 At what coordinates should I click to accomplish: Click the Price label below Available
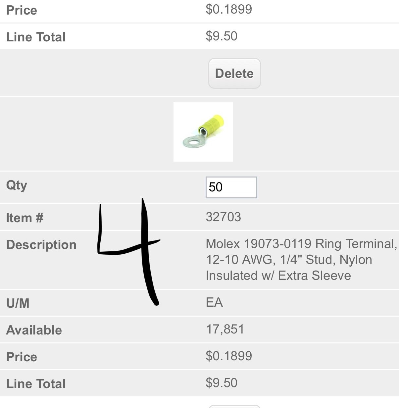point(22,357)
